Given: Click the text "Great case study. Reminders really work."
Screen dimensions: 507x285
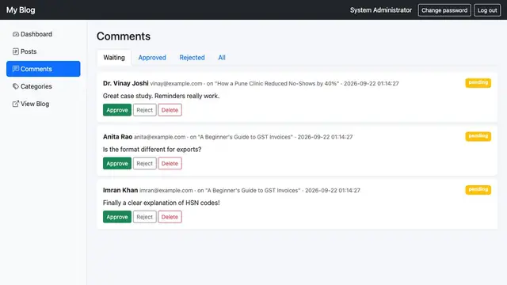Looking at the screenshot, I should coord(161,96).
